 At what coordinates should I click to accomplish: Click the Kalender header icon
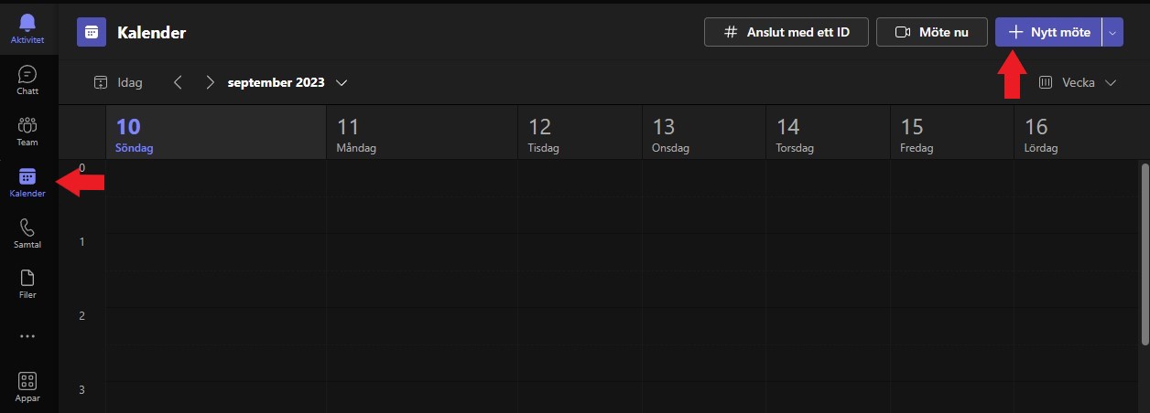(91, 32)
